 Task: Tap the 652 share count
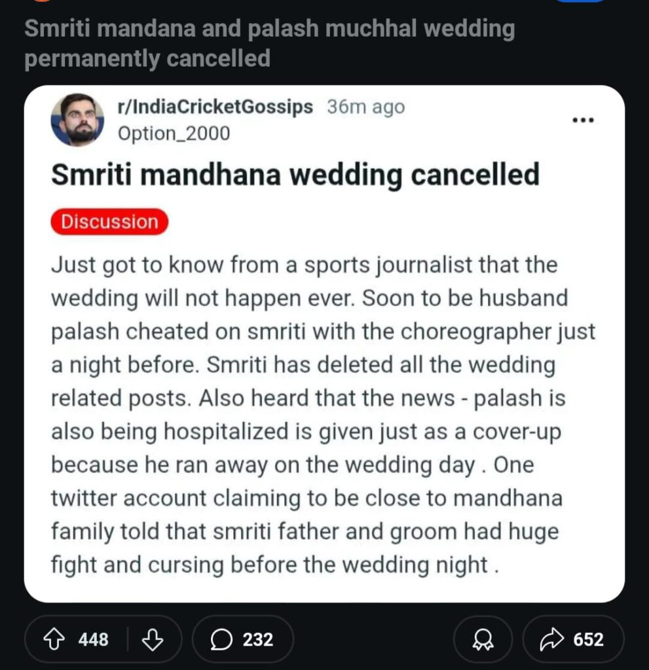pyautogui.click(x=588, y=639)
